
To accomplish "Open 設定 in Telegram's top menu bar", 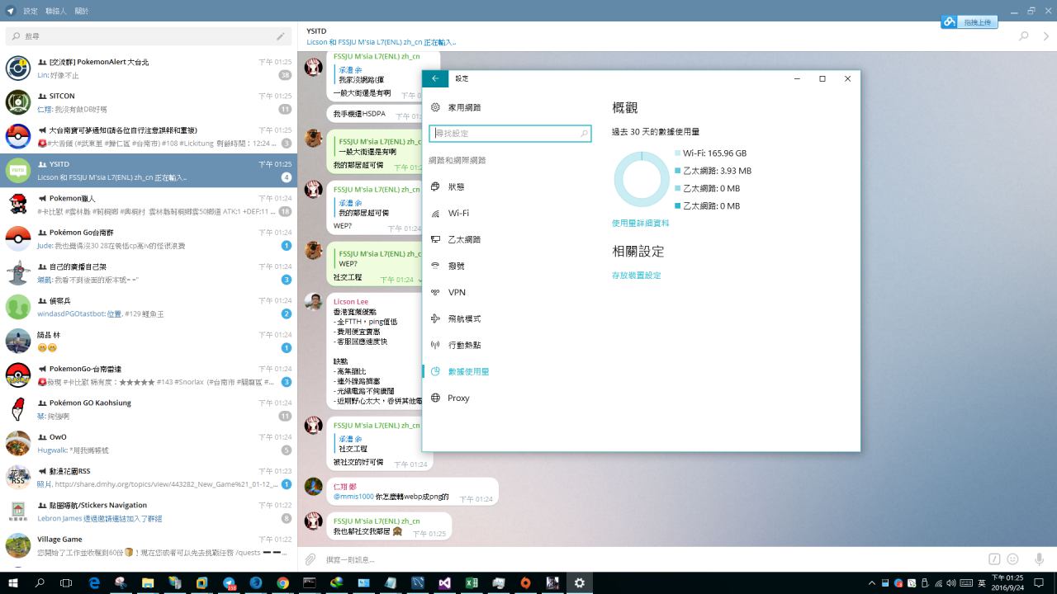I will point(31,11).
